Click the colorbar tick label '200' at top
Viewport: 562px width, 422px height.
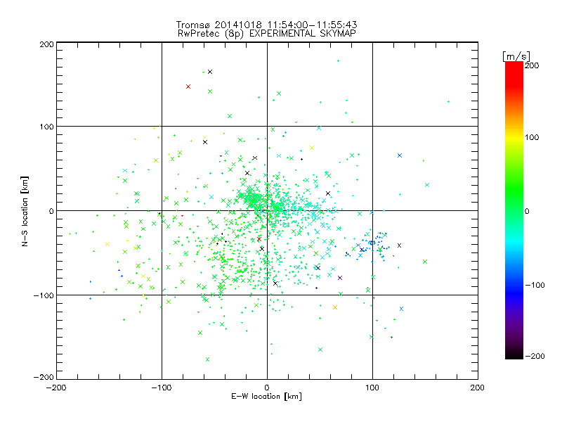[x=532, y=65]
